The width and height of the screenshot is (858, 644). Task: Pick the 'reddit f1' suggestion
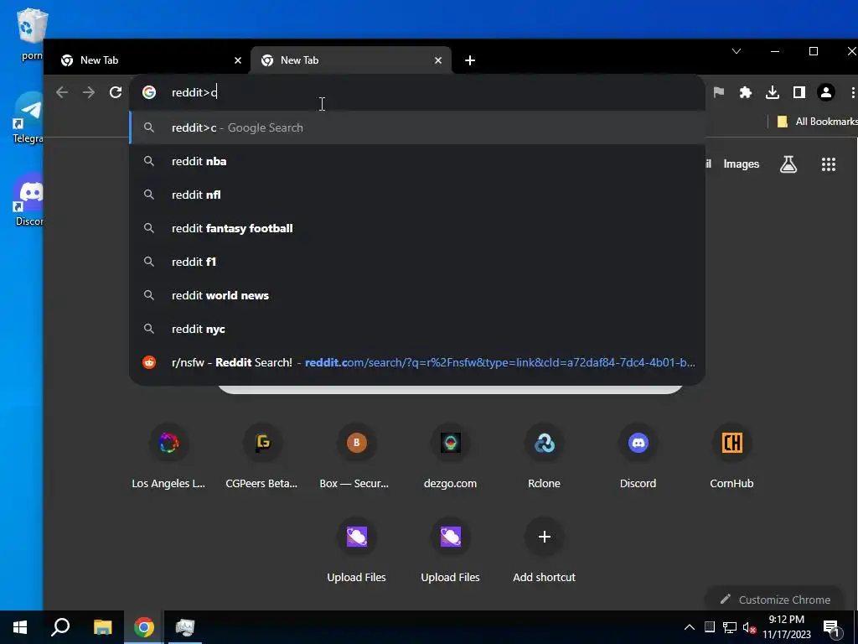(417, 262)
